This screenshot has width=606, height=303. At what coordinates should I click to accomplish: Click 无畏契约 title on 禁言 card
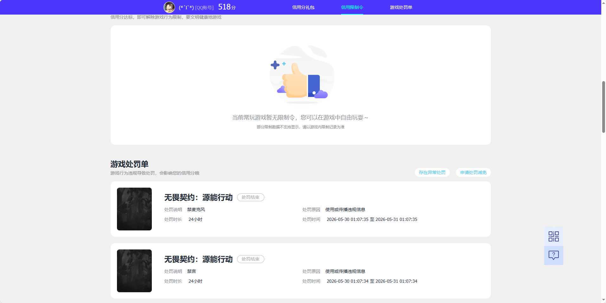point(198,259)
